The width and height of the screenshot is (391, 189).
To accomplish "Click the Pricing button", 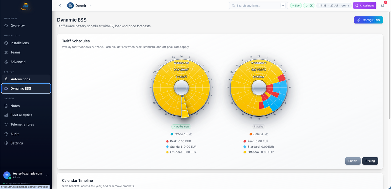I will [x=370, y=161].
